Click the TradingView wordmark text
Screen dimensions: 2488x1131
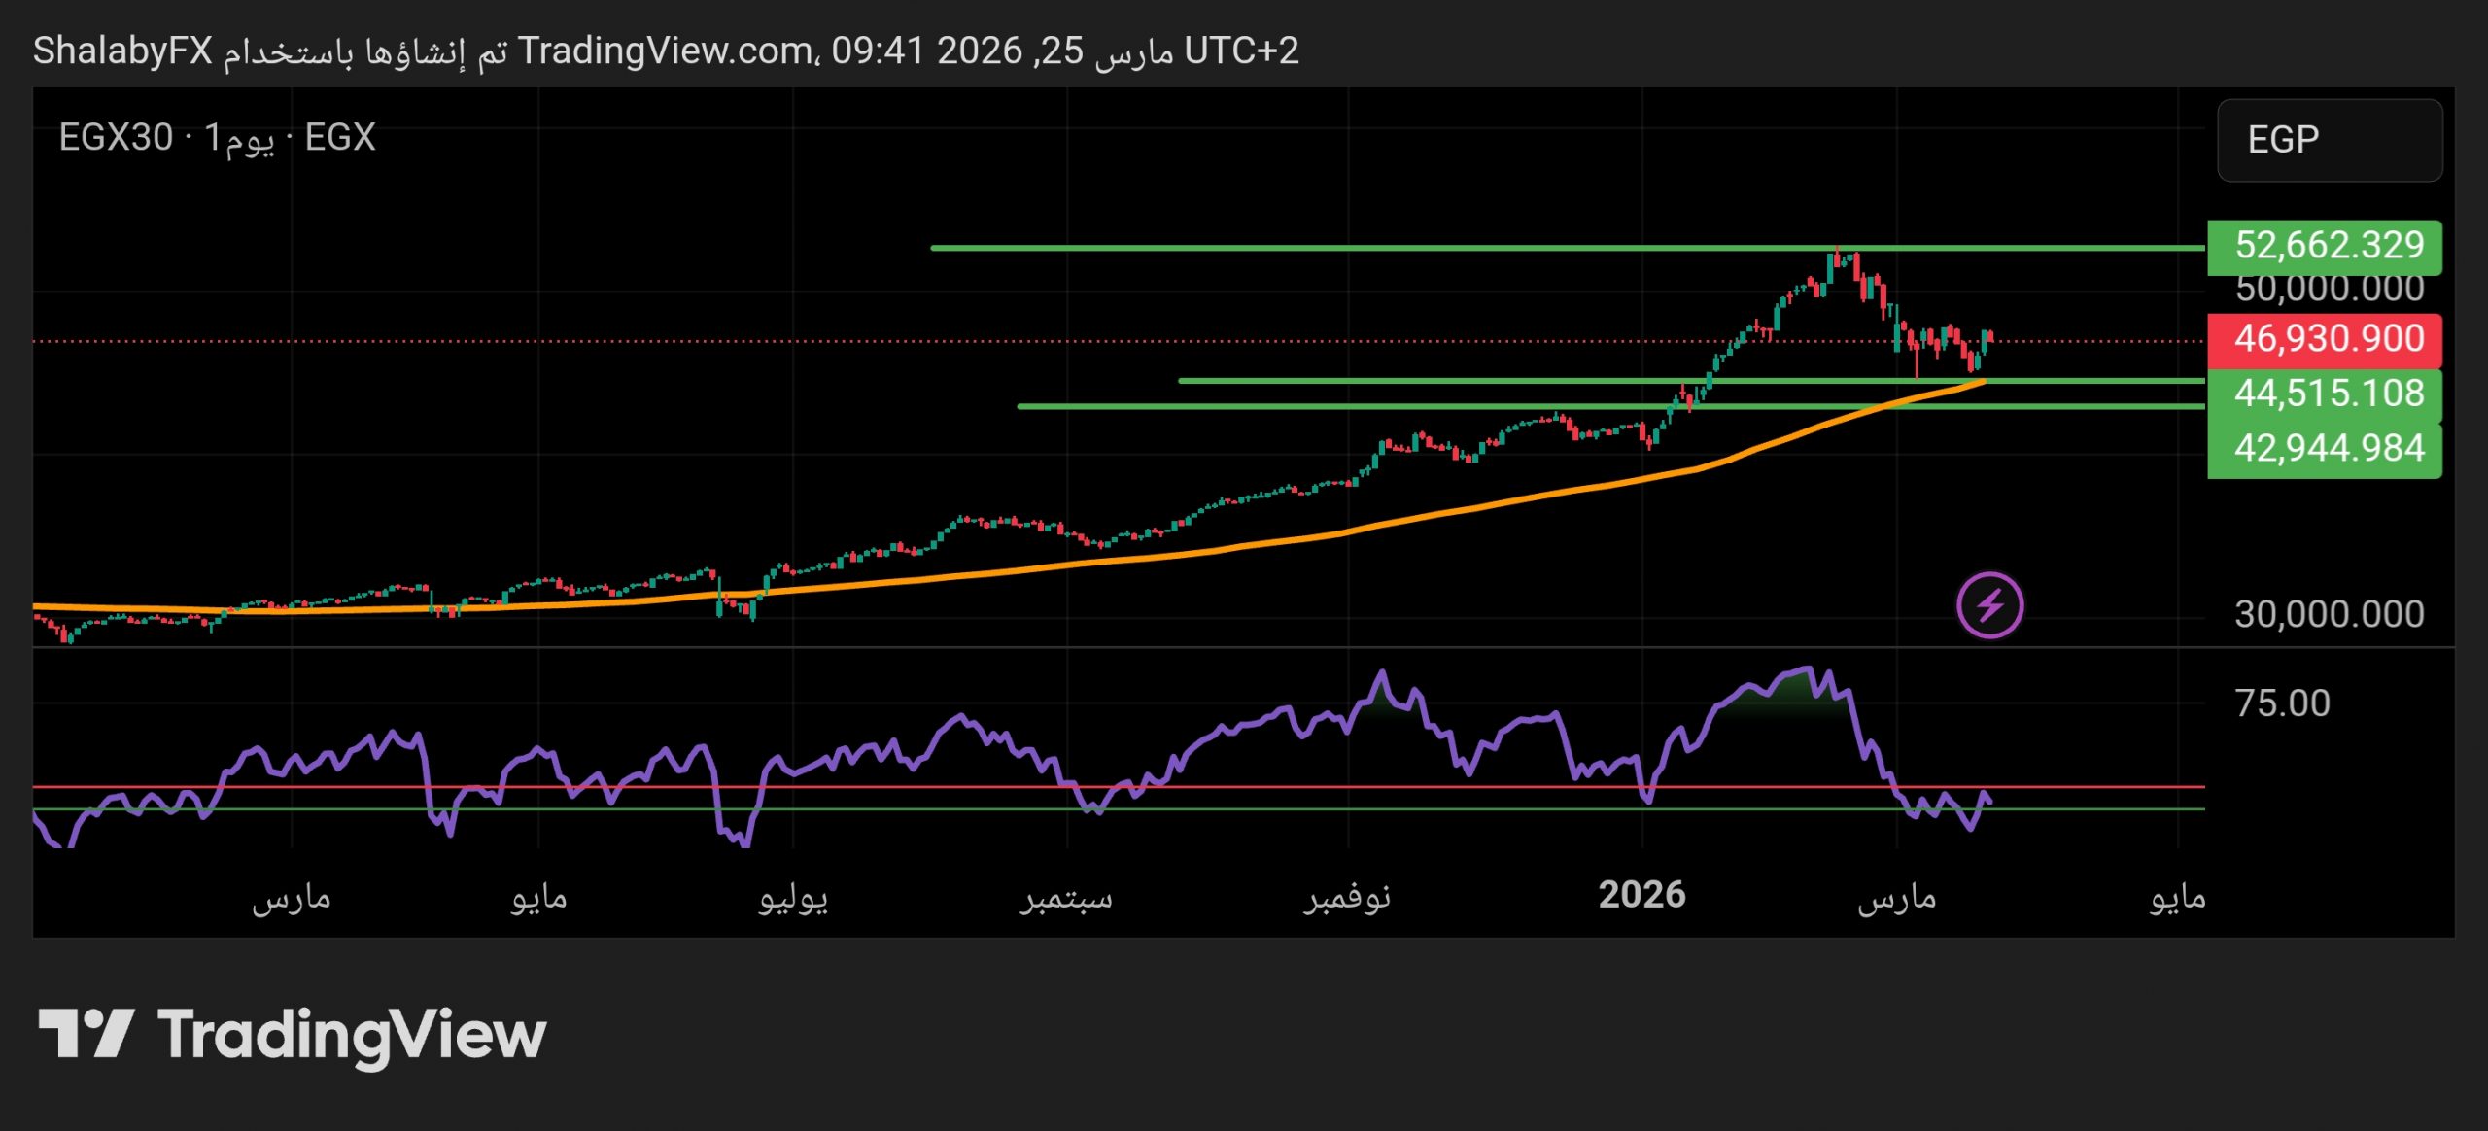[352, 1035]
